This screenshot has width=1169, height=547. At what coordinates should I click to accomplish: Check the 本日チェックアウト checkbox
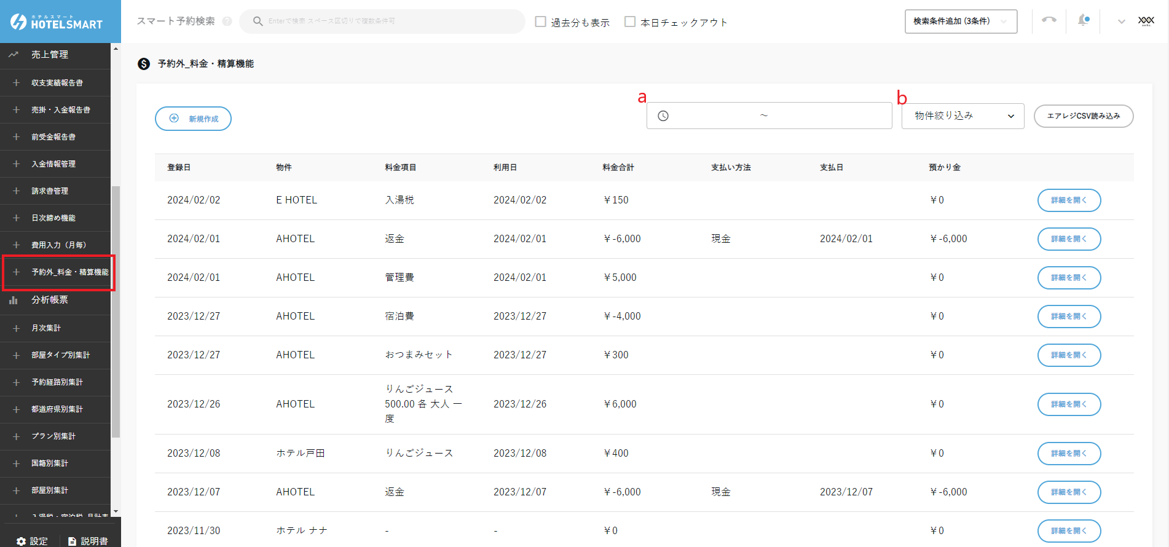tap(630, 22)
